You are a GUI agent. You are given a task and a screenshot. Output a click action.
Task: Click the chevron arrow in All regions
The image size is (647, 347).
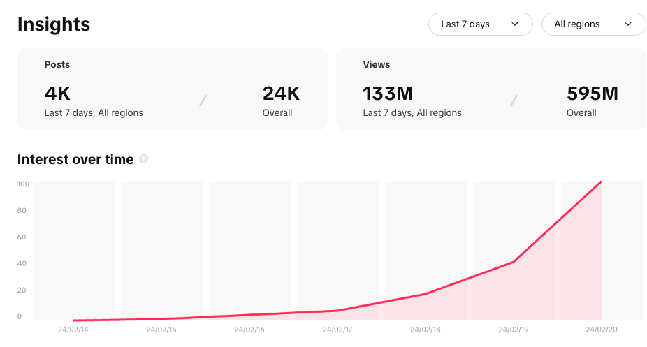[x=628, y=24]
